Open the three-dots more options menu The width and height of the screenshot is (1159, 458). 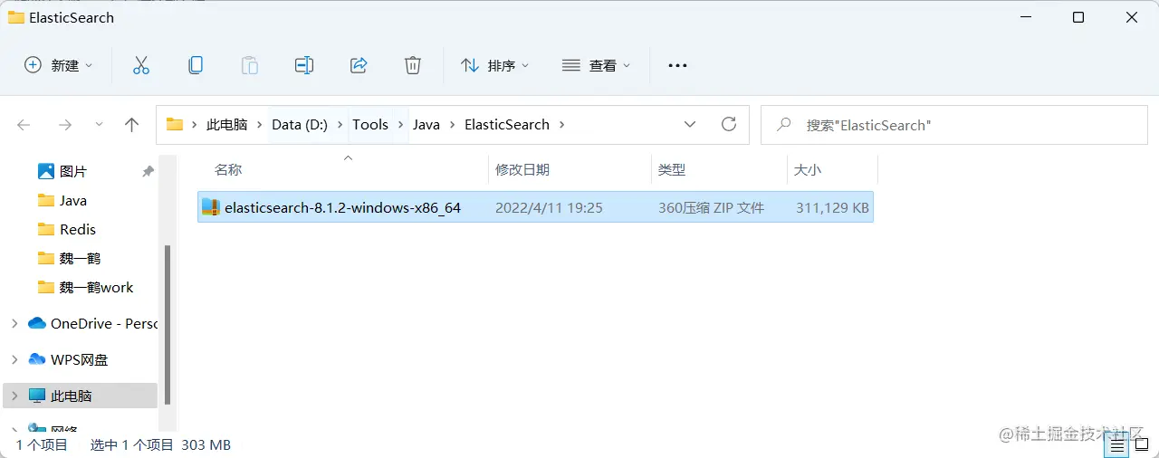(677, 65)
